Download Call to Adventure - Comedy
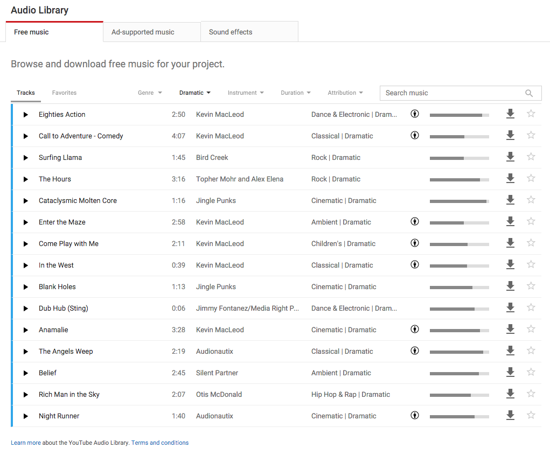 510,135
